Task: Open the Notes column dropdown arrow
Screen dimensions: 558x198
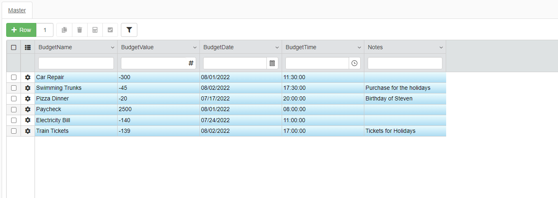Action: [x=441, y=48]
